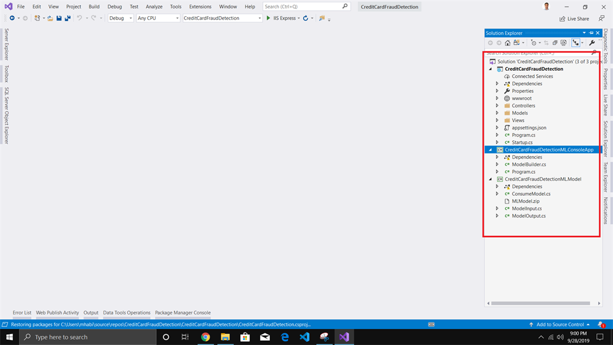Switch to the Package Manager Console tab
This screenshot has width=613, height=345.
coord(183,313)
